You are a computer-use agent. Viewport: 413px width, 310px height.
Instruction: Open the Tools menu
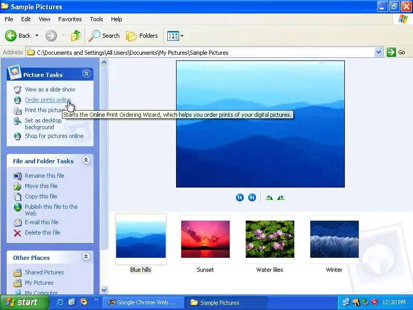pos(97,19)
